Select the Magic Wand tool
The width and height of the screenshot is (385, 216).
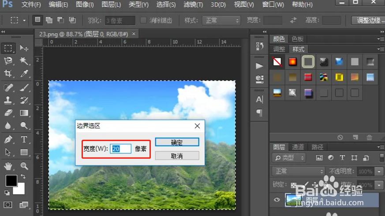point(24,61)
